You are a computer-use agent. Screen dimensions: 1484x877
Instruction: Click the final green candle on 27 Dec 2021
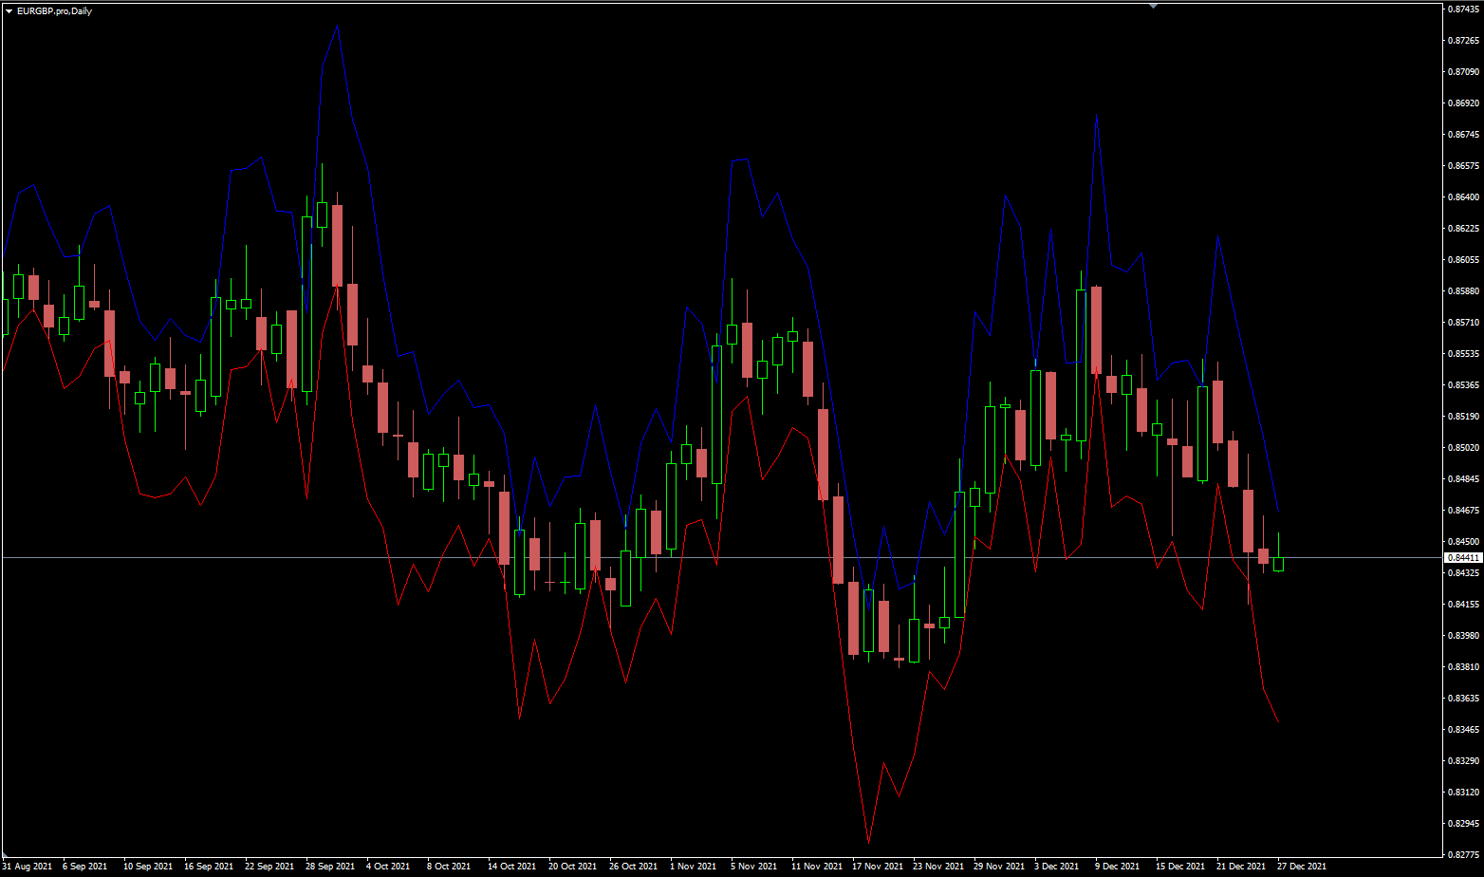tap(1279, 565)
